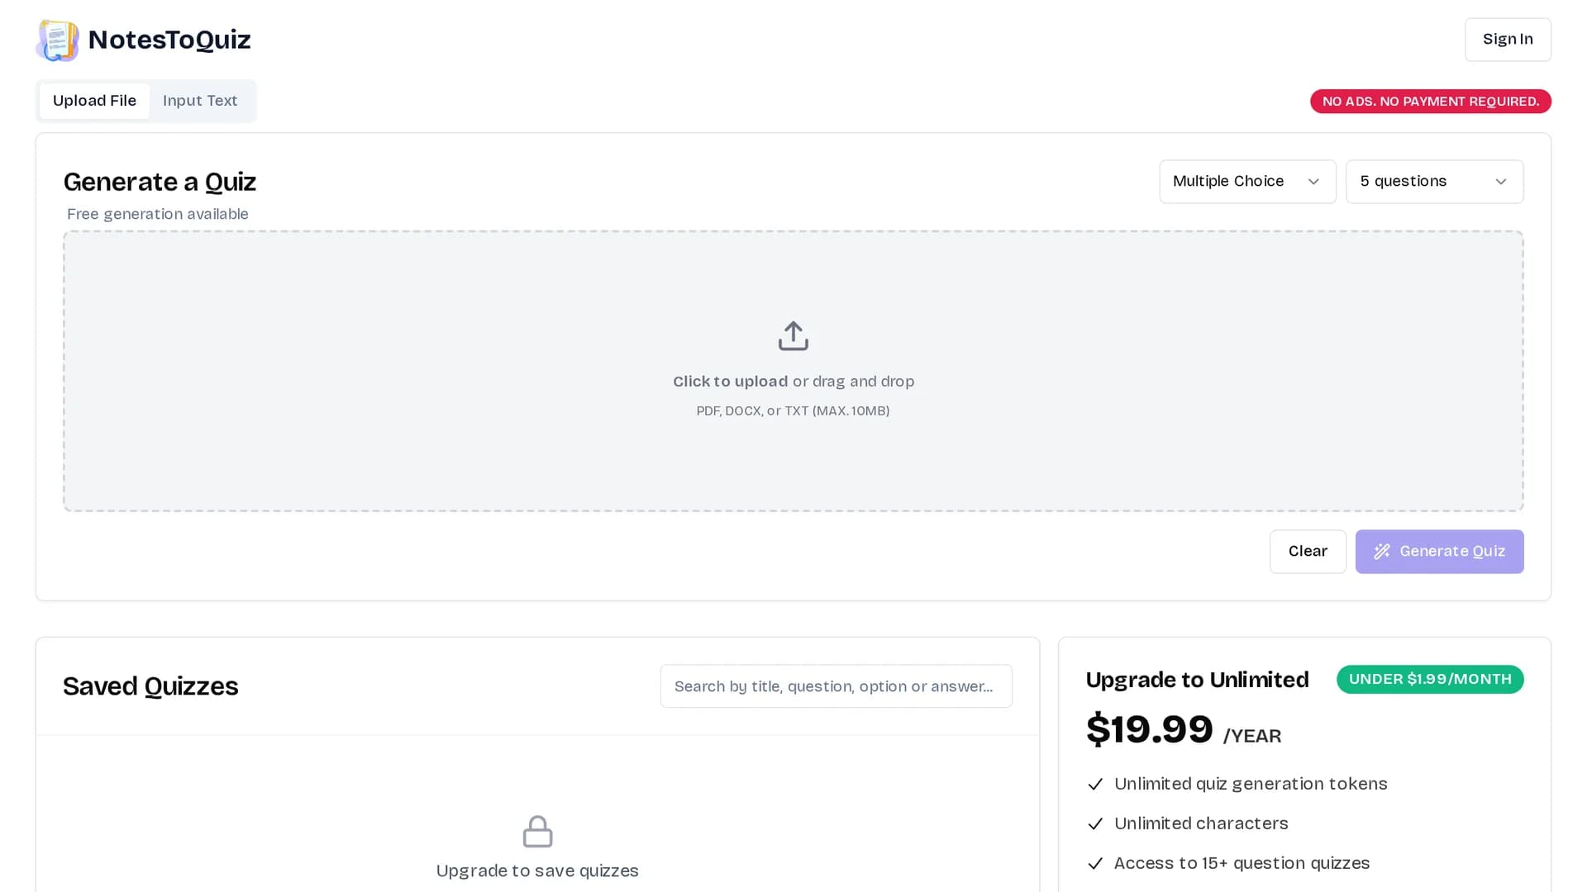
Task: Click the Clear button
Action: coord(1308,552)
